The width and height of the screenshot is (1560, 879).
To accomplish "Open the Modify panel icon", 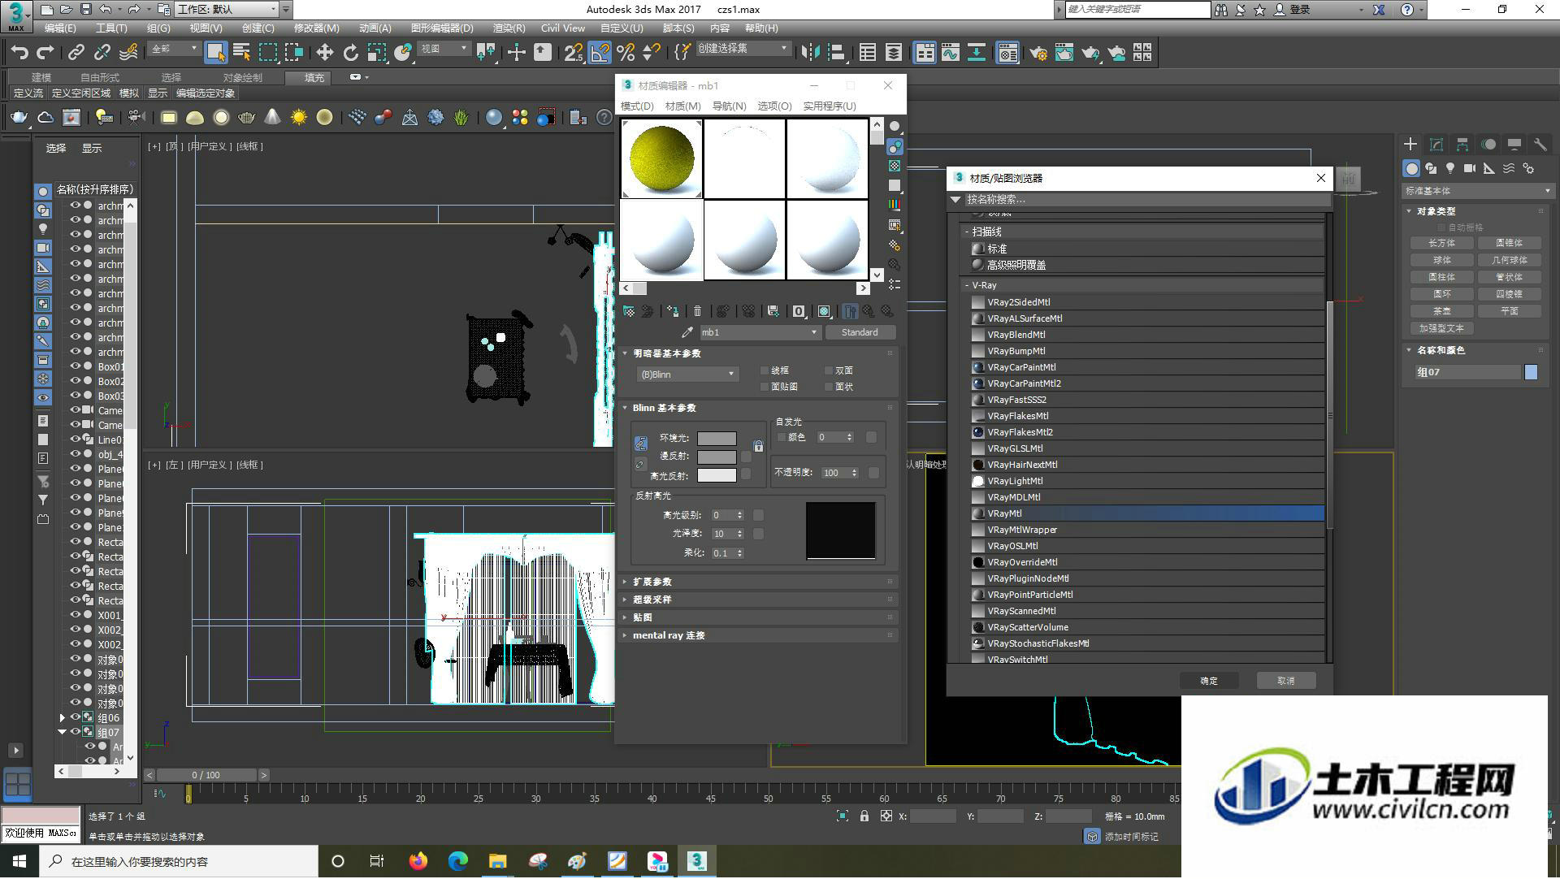I will (x=1436, y=144).
